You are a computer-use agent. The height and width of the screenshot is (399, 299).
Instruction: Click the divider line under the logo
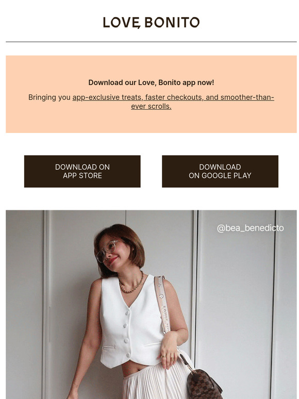click(x=151, y=42)
